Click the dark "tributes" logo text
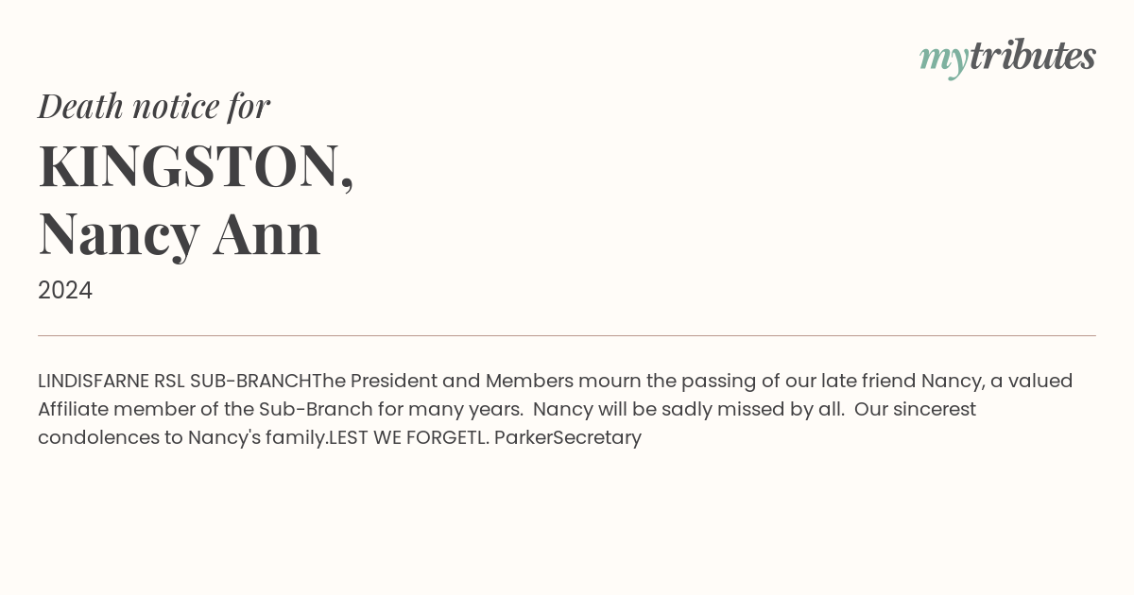Screen dimensions: 1134x595 tap(1033, 56)
